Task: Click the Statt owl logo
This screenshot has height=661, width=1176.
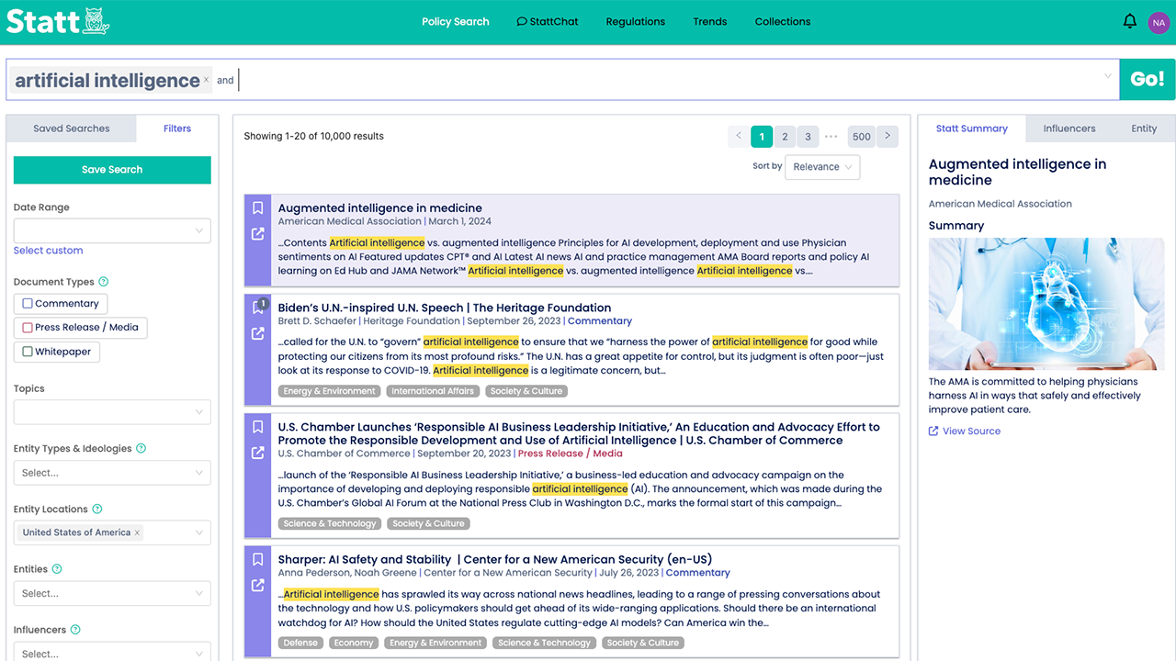Action: click(x=58, y=21)
